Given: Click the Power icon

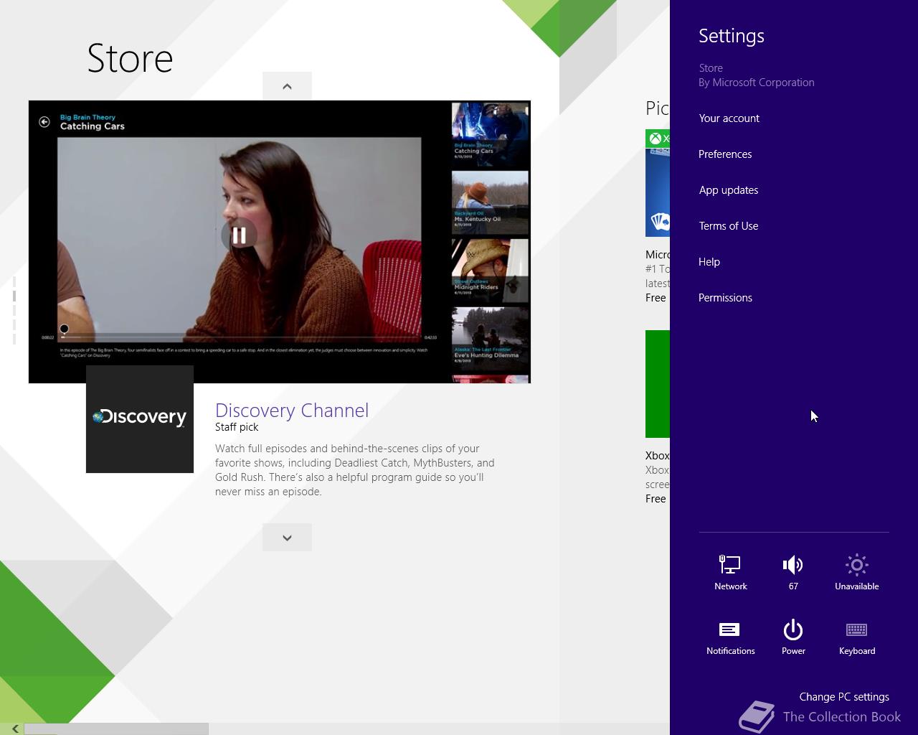Looking at the screenshot, I should (x=793, y=637).
